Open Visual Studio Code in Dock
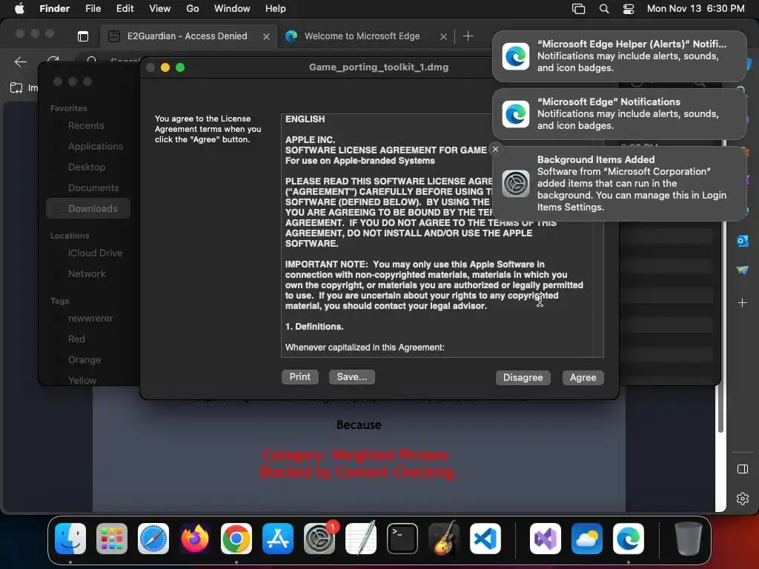Image resolution: width=759 pixels, height=569 pixels. (x=485, y=539)
